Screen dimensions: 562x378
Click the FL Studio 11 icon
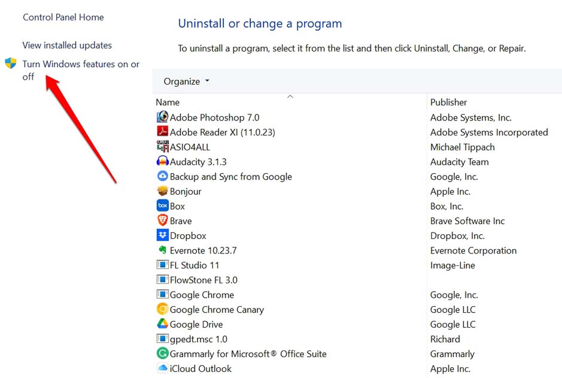click(x=162, y=265)
